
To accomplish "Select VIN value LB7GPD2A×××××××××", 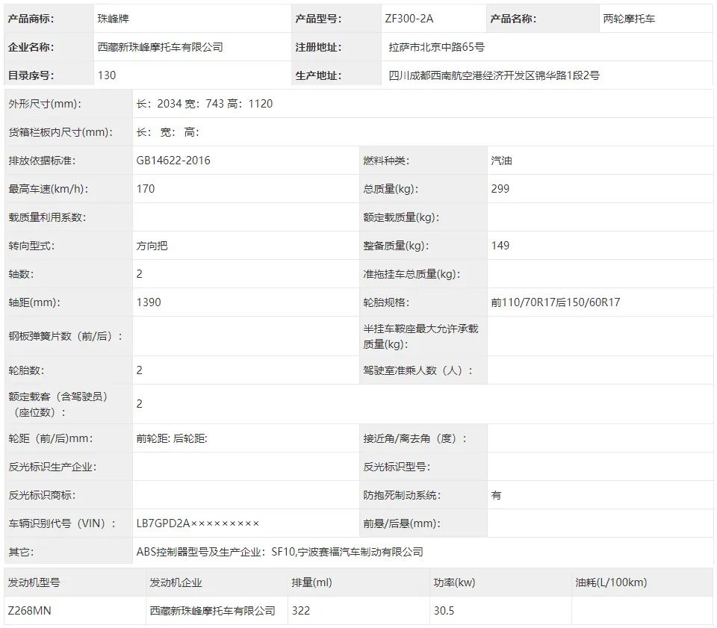I will pyautogui.click(x=197, y=523).
